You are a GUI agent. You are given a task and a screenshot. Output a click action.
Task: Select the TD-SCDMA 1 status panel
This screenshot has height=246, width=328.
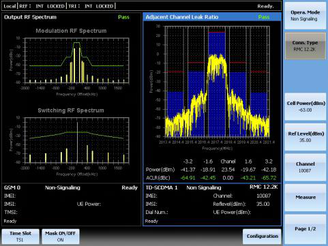tap(212, 204)
